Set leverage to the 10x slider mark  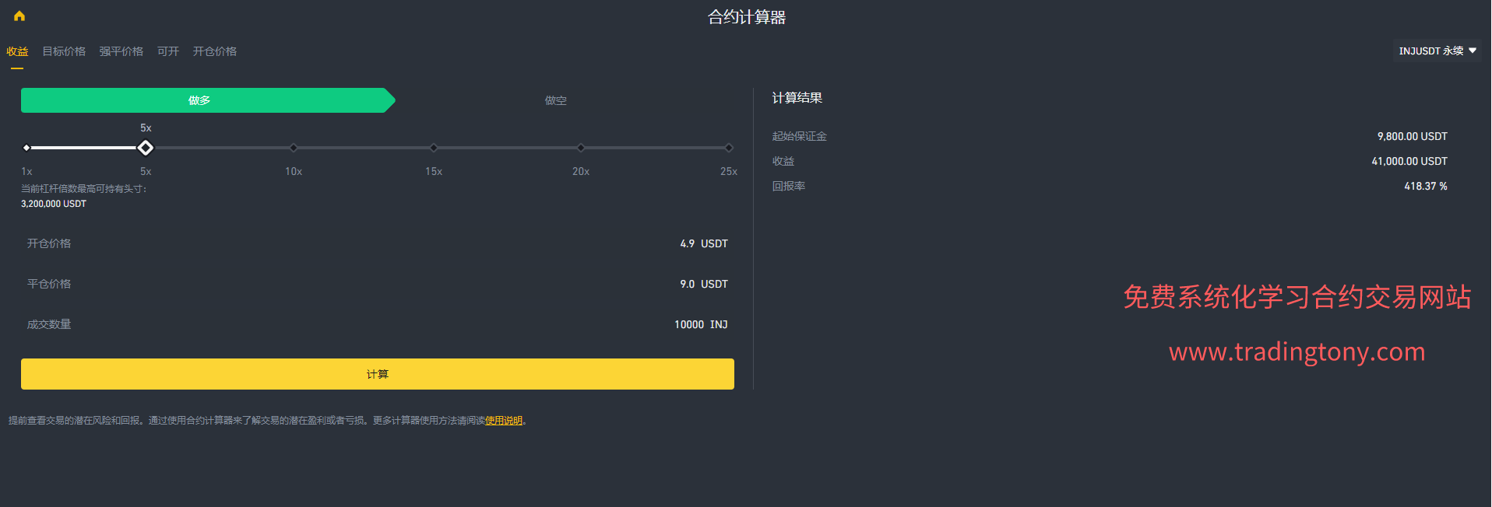[294, 148]
